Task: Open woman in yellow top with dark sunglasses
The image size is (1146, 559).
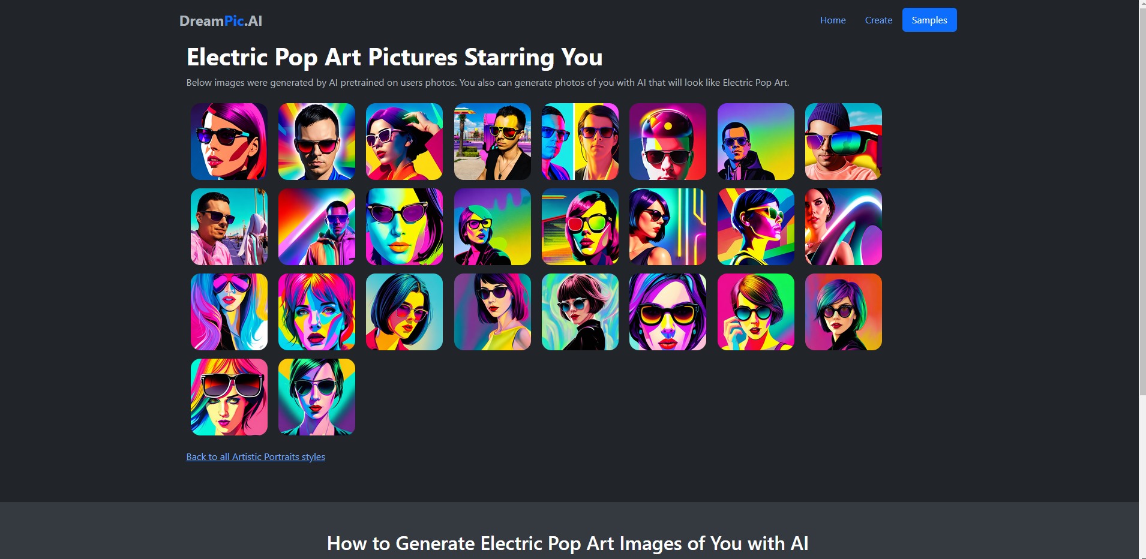Action: tap(493, 312)
